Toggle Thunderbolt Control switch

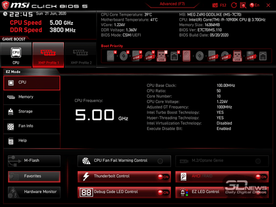[x=163, y=177]
